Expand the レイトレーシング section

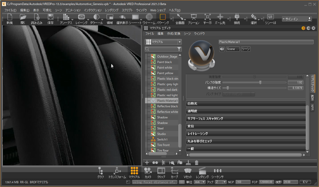click(x=246, y=134)
